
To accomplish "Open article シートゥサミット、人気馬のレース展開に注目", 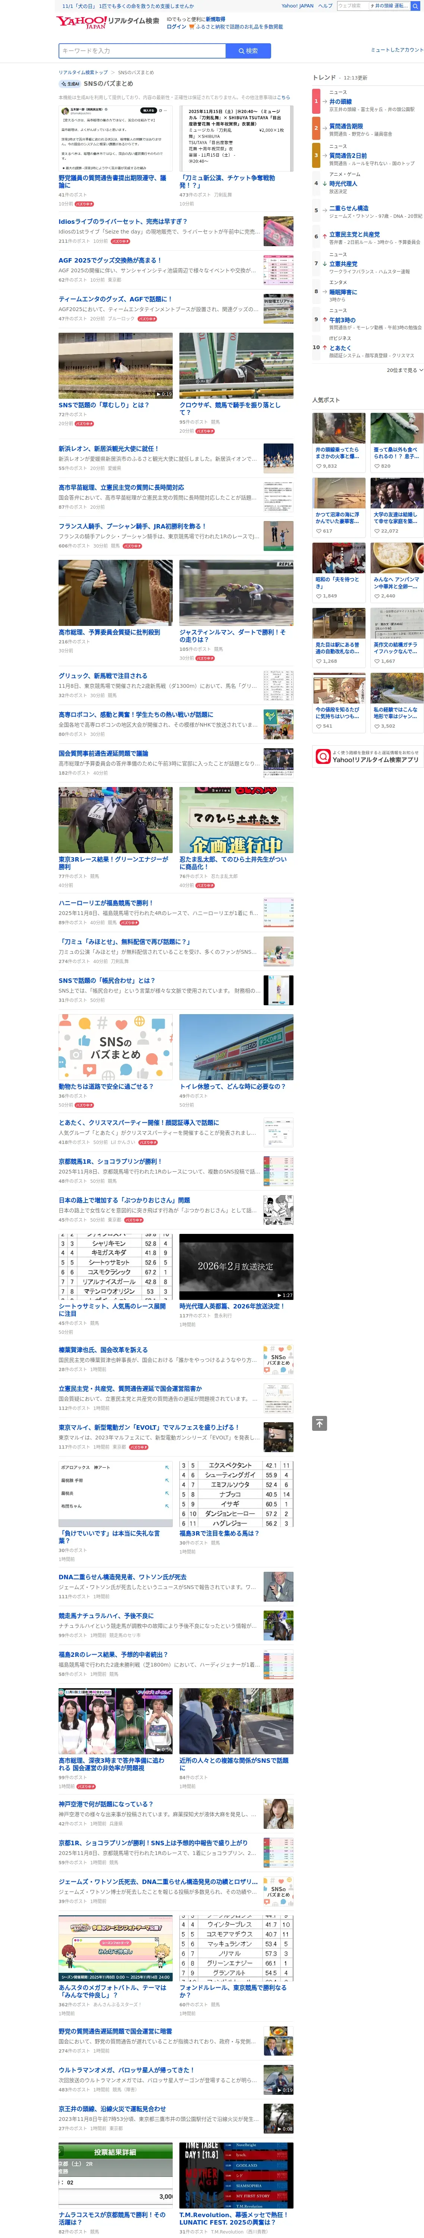I will (112, 1309).
